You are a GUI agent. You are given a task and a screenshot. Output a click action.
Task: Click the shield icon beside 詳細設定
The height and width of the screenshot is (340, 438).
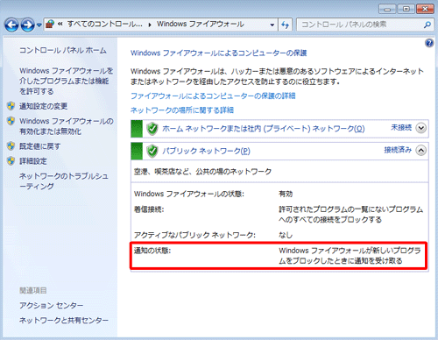(11, 160)
